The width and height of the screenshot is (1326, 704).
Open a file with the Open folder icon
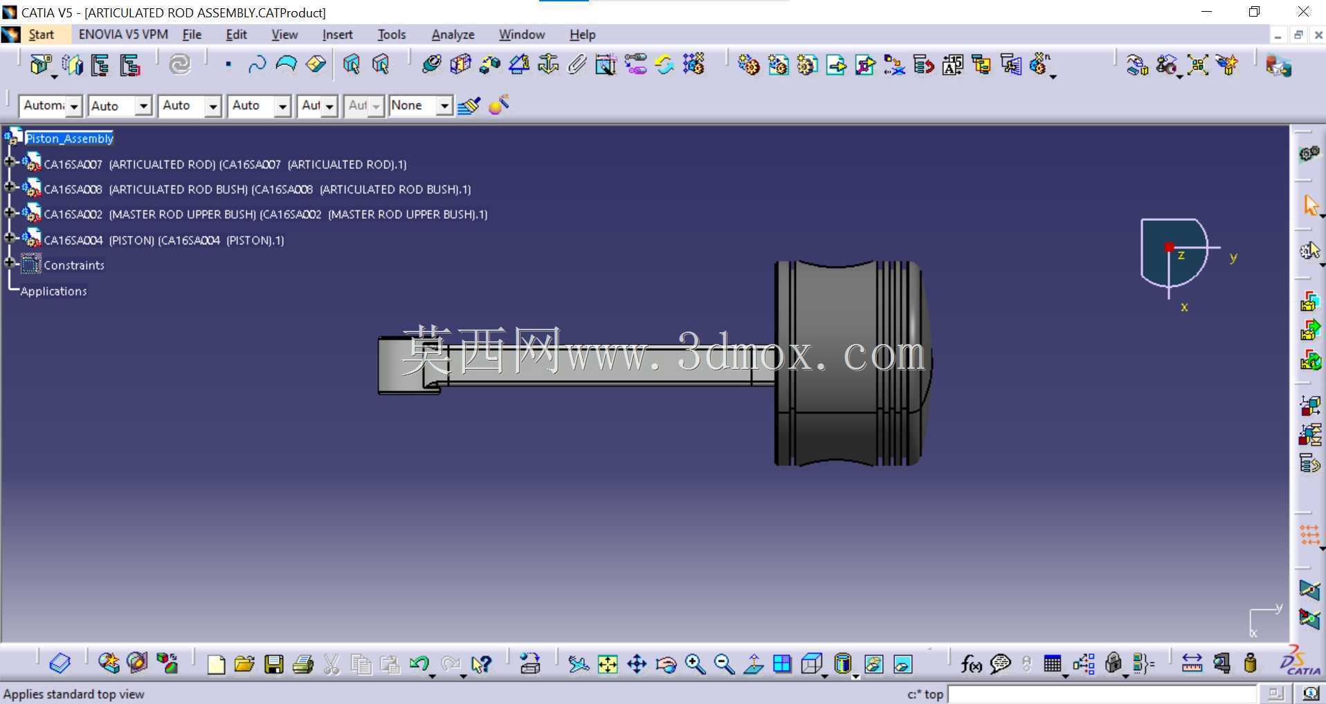click(244, 665)
